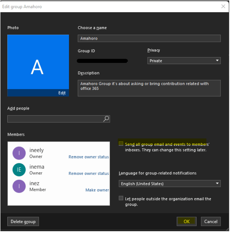Focus the Add people search field
Image resolution: width=230 pixels, height=232 pixels.
click(59, 119)
